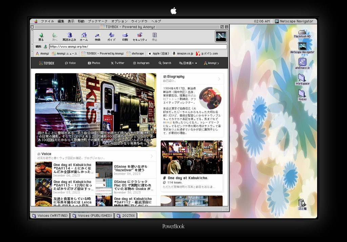Click the Back (戻る) toolbar button
347x242 pixels.
pyautogui.click(x=41, y=36)
